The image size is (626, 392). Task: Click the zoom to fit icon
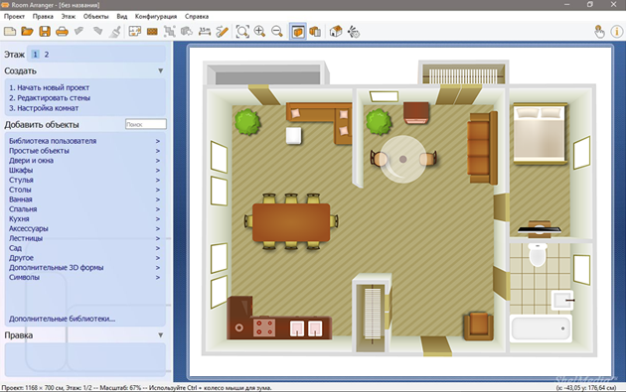click(x=242, y=31)
